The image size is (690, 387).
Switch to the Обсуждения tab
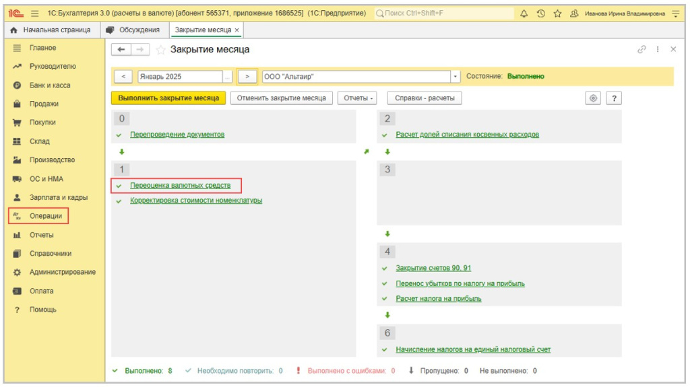pyautogui.click(x=135, y=30)
